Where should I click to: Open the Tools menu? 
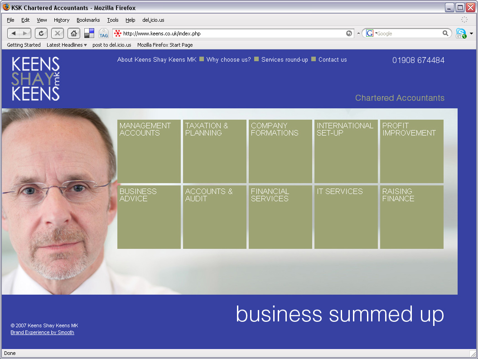click(x=113, y=20)
